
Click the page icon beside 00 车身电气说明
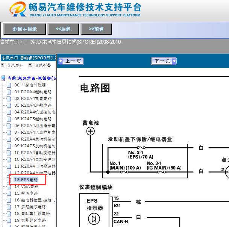pyautogui.click(x=9, y=85)
